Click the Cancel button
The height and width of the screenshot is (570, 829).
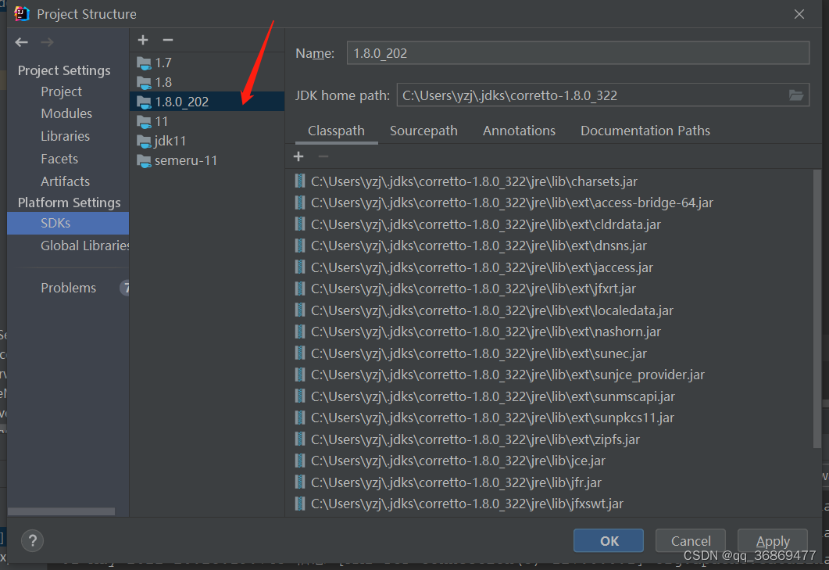[x=691, y=541]
